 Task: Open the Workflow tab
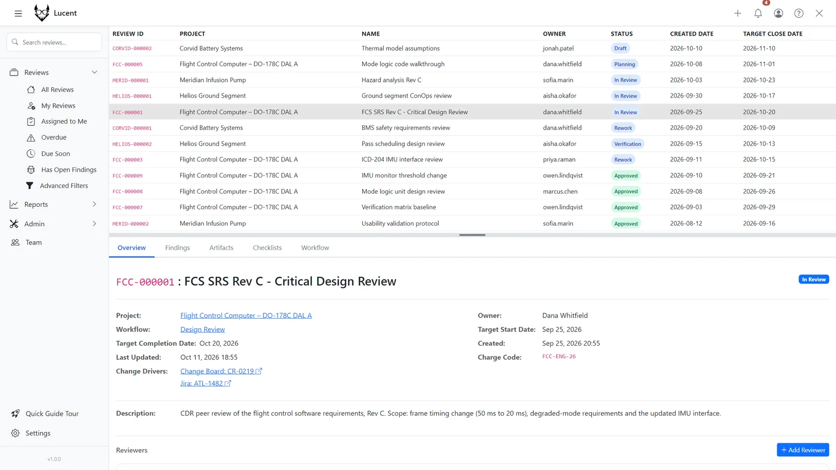315,248
